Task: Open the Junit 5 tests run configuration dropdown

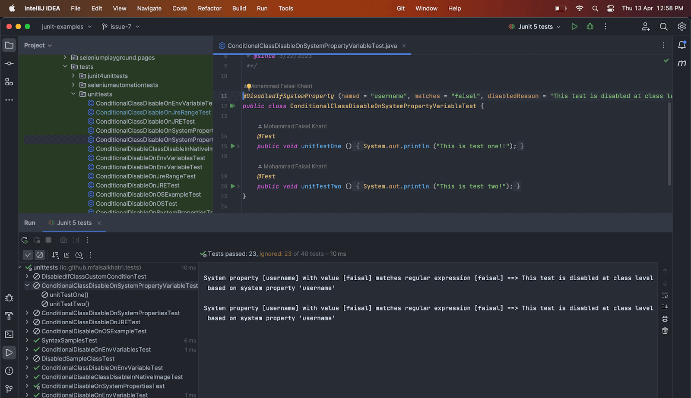Action: point(535,27)
